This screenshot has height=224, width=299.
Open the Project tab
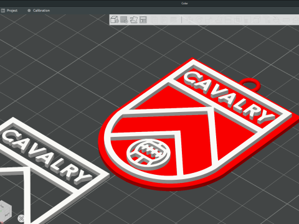coord(9,11)
